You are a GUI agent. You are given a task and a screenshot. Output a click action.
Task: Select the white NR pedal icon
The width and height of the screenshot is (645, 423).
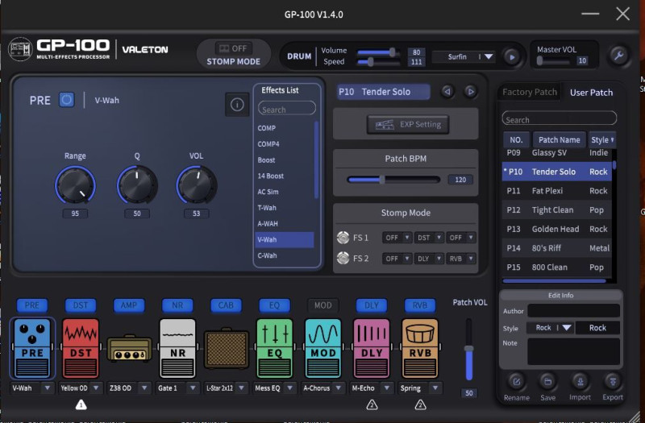click(x=177, y=348)
